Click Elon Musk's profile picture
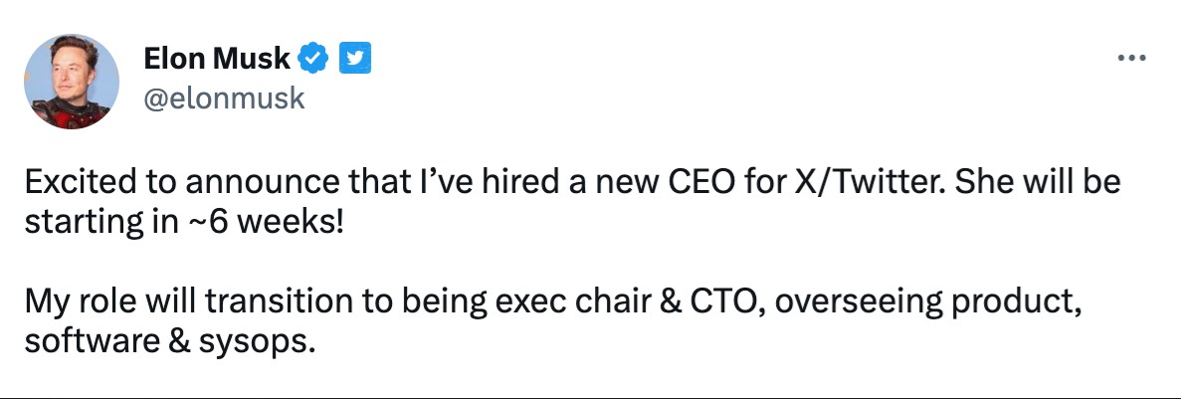Image resolution: width=1181 pixels, height=399 pixels. click(72, 85)
